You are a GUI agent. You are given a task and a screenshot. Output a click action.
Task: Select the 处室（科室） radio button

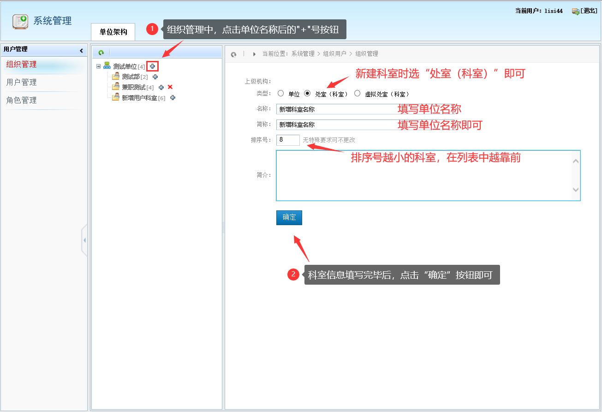308,93
